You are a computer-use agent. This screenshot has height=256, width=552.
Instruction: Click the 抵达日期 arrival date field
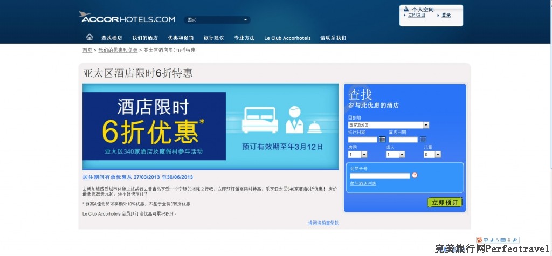pos(363,140)
